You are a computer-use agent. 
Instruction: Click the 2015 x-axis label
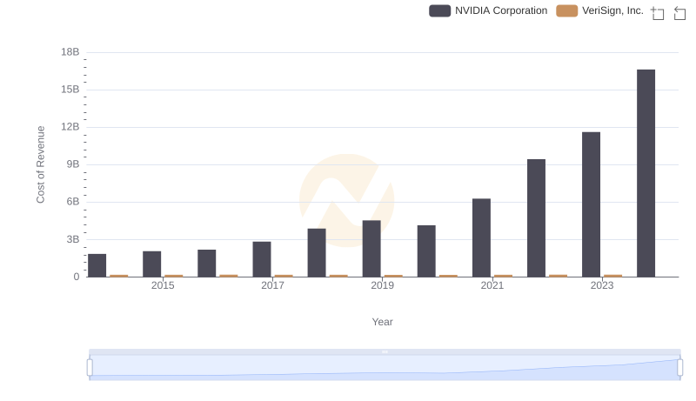[163, 285]
